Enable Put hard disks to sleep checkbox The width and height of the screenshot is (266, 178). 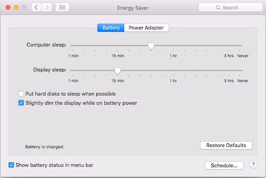click(x=21, y=94)
